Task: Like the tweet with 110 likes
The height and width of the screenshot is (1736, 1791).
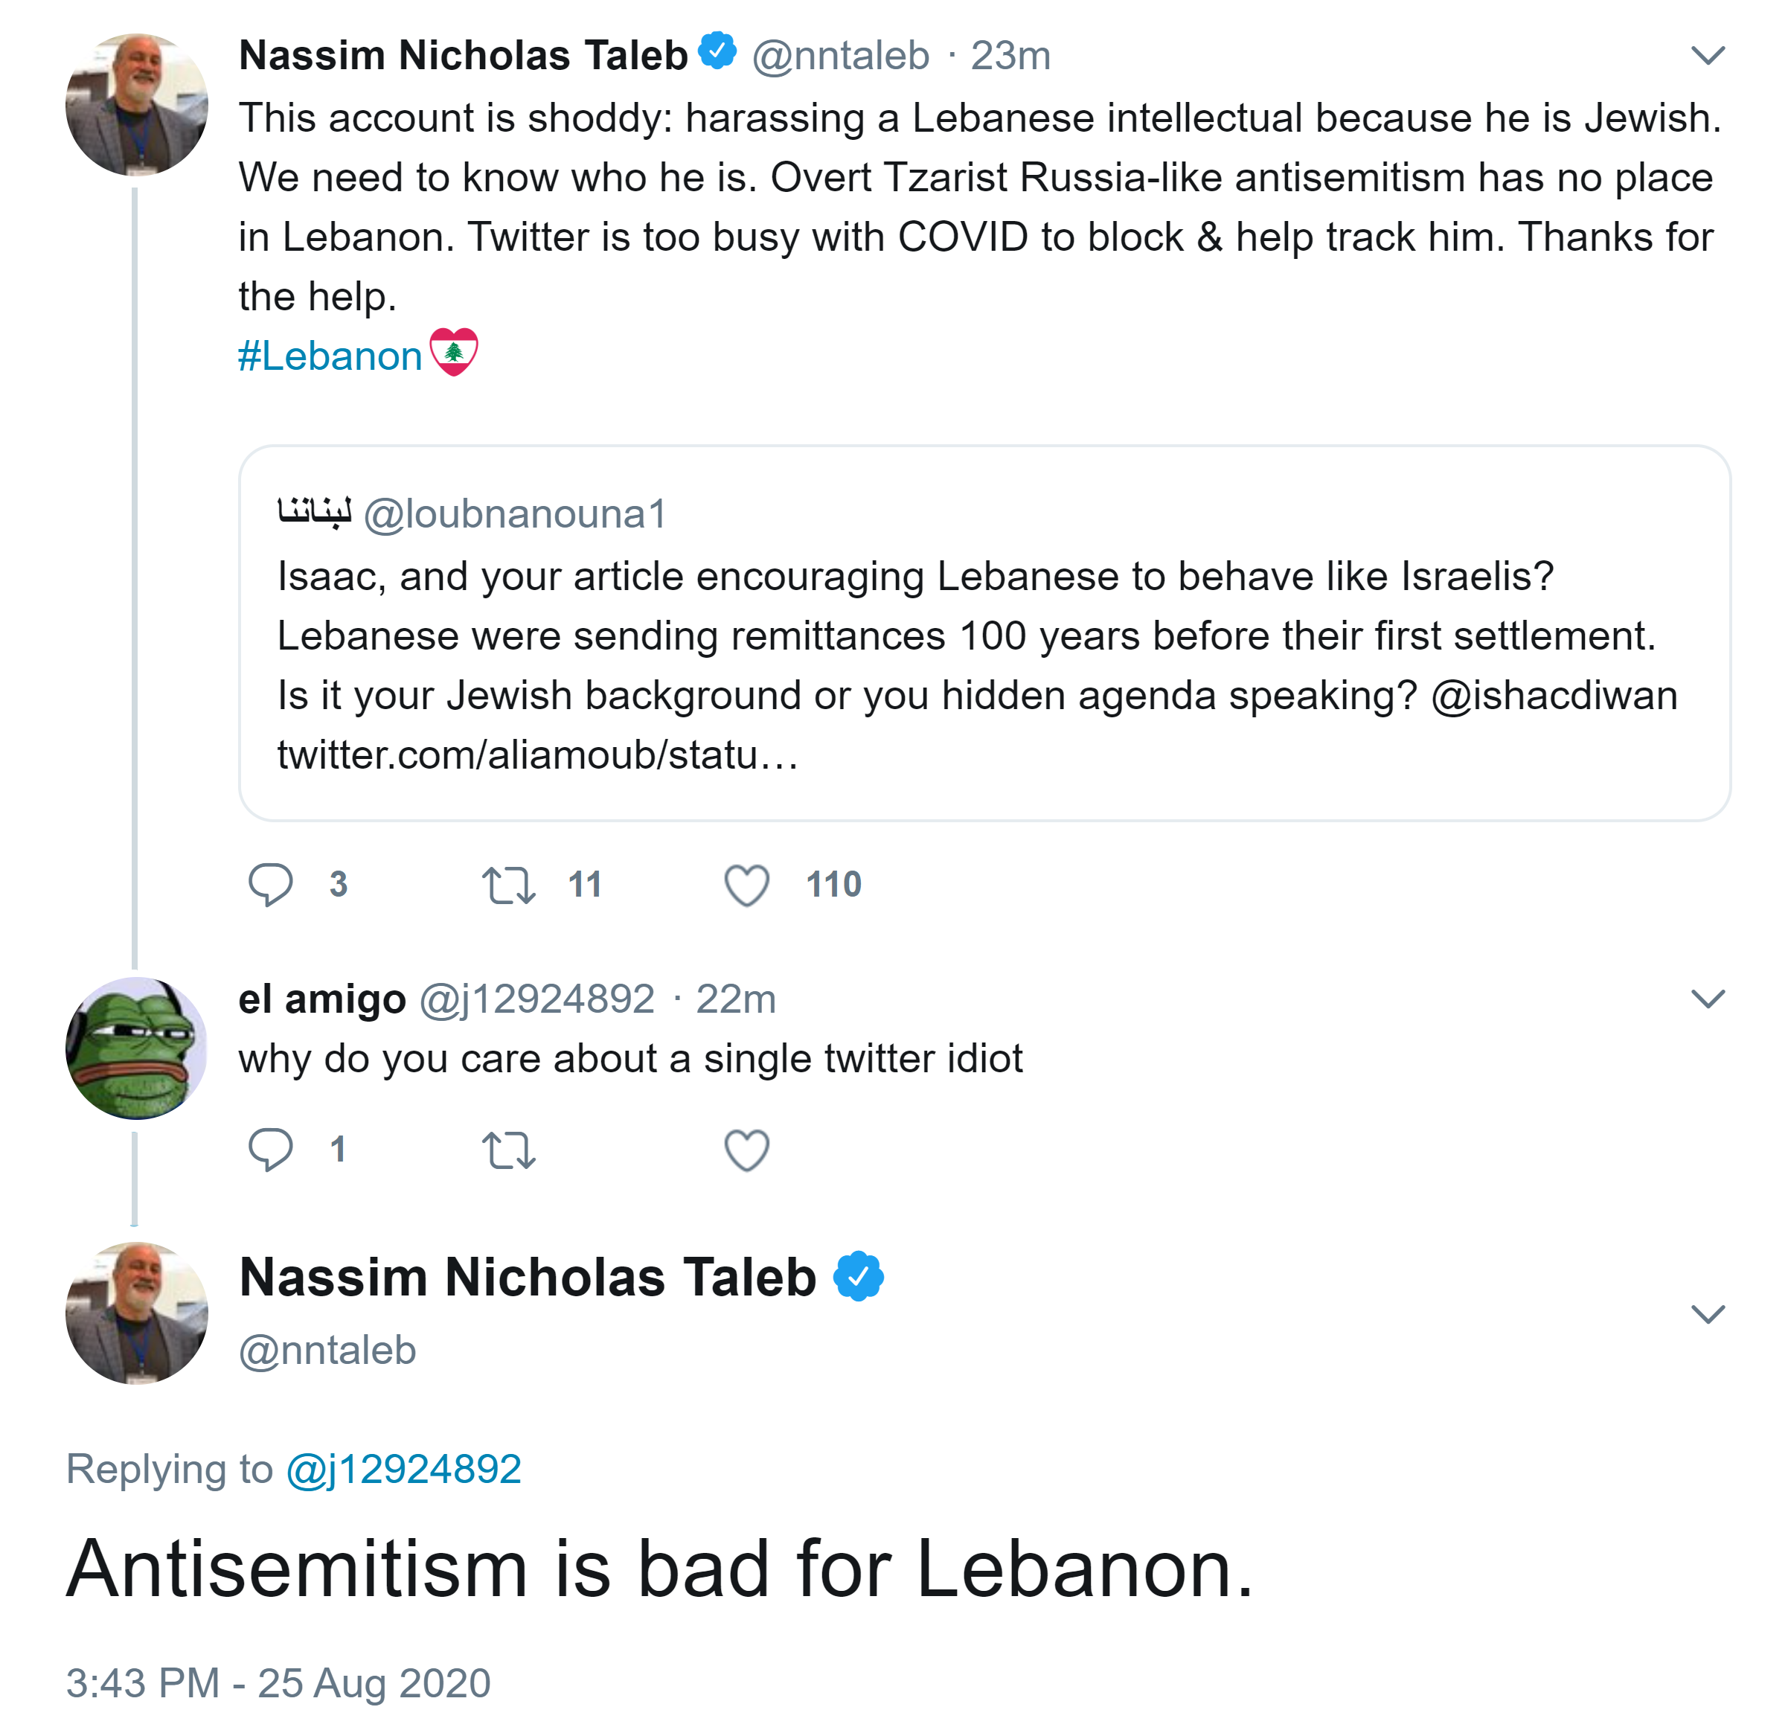Action: tap(746, 885)
